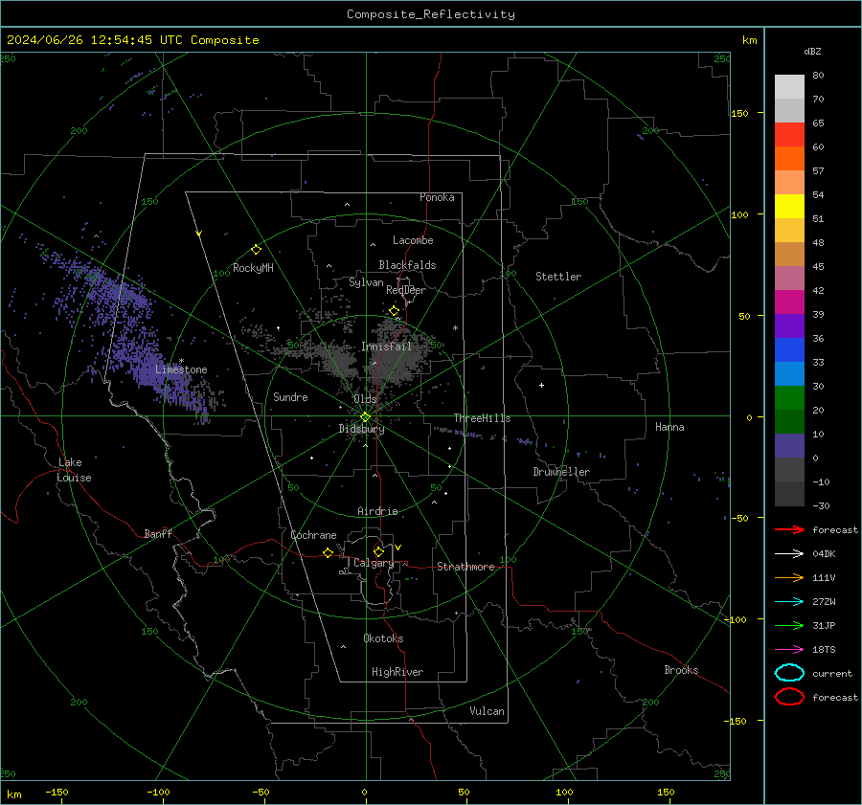Select the blue 36 dBZ color swatch
This screenshot has height=805, width=862.
789,349
